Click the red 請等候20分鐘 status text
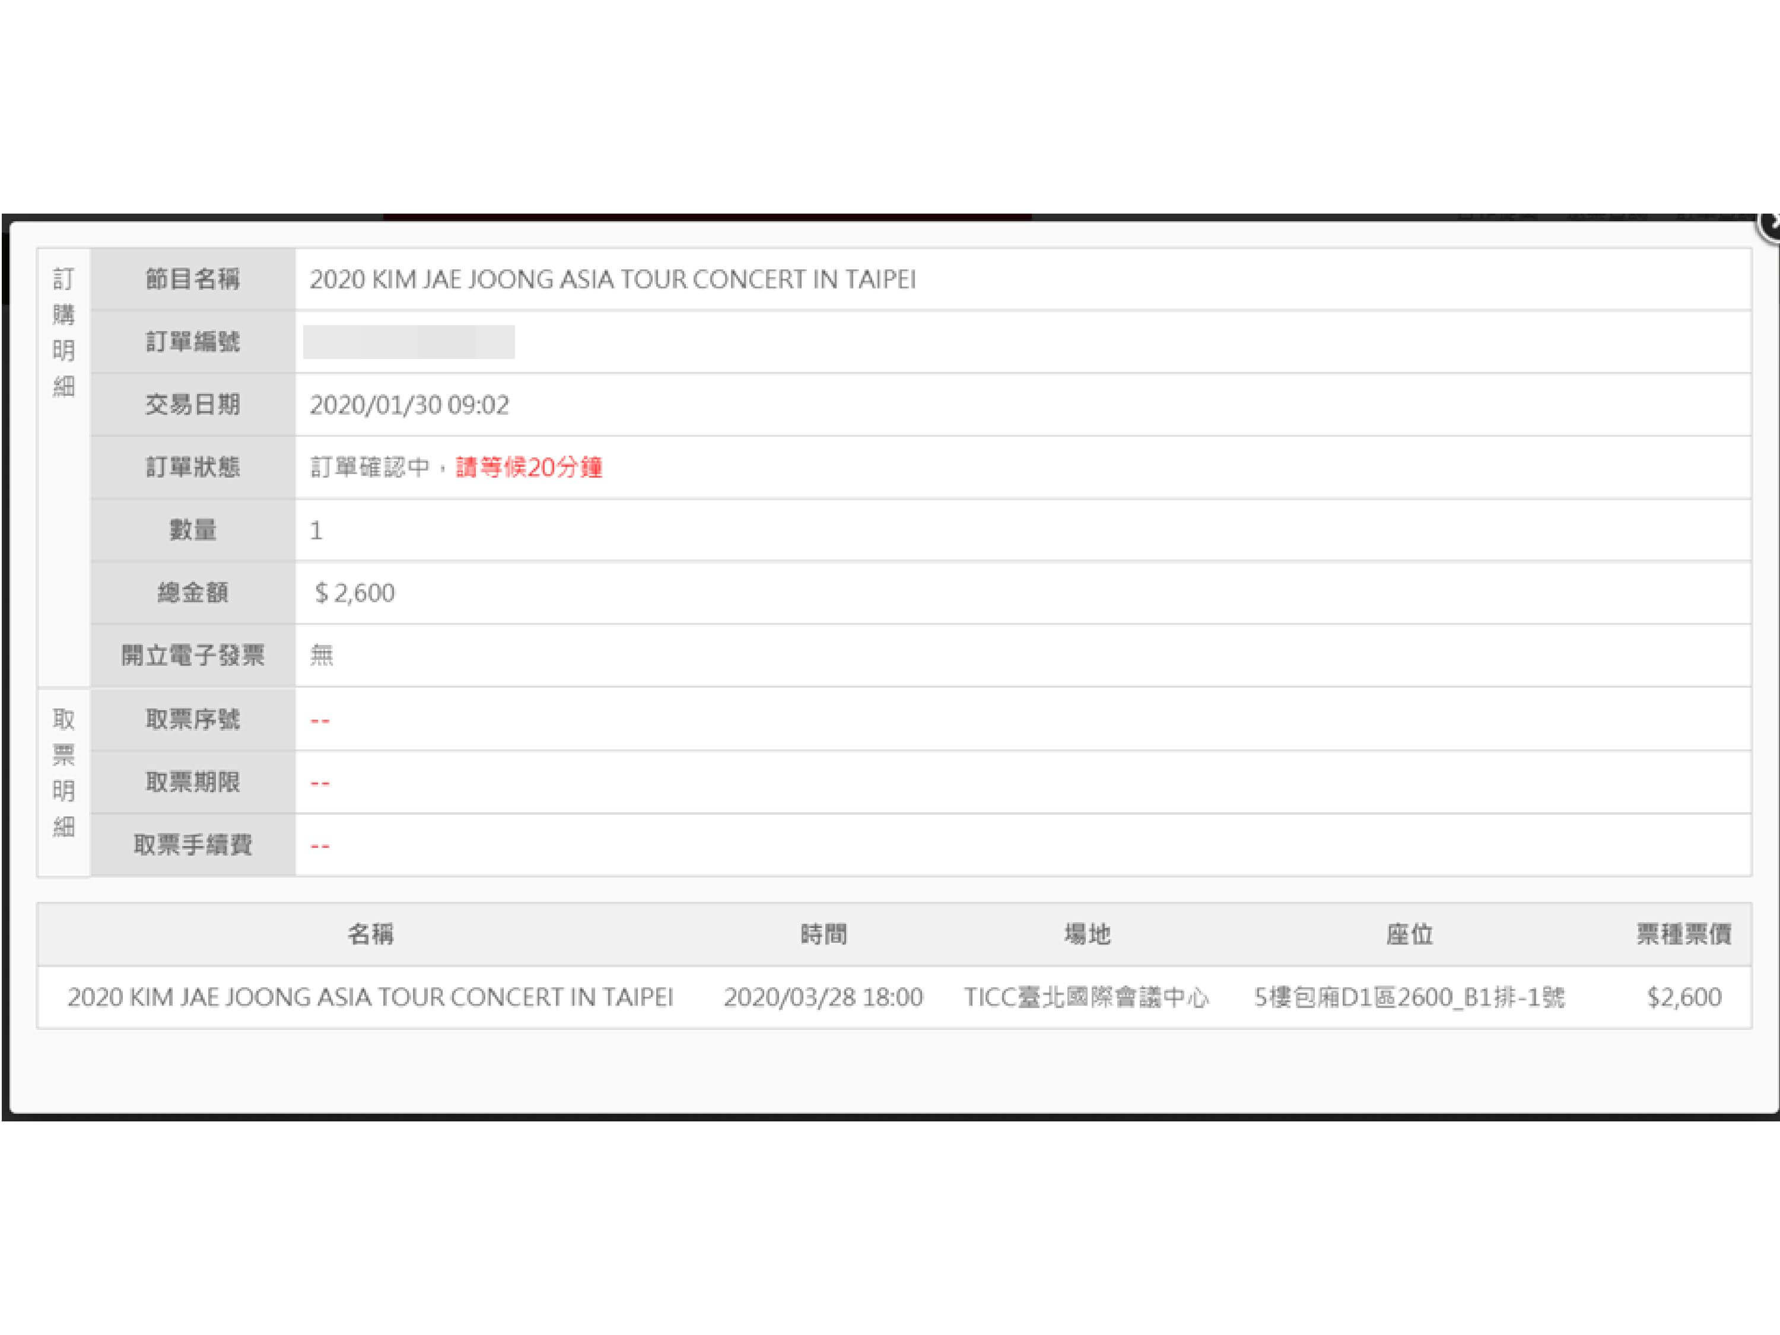The image size is (1780, 1335). click(529, 468)
